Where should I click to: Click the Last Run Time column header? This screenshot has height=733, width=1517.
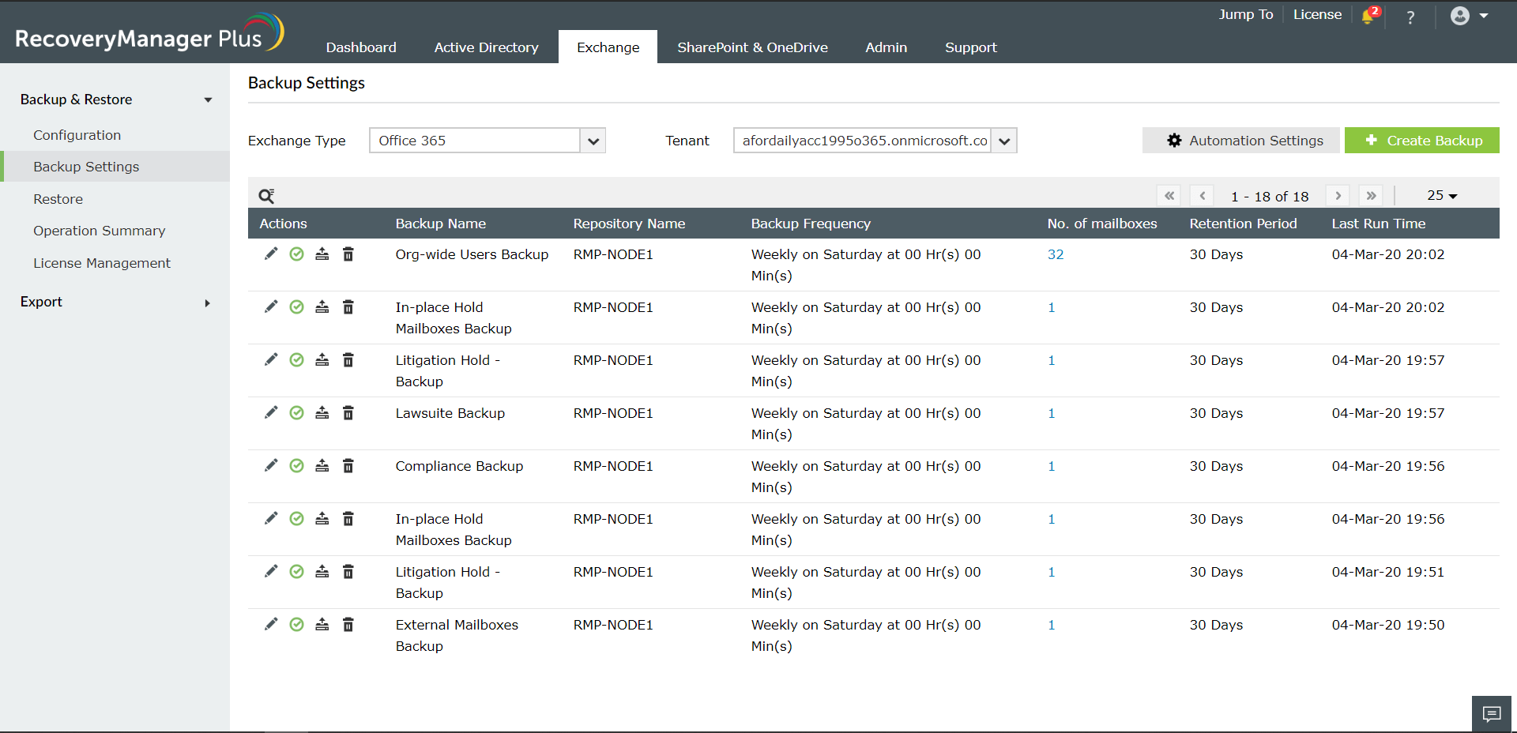1378,224
